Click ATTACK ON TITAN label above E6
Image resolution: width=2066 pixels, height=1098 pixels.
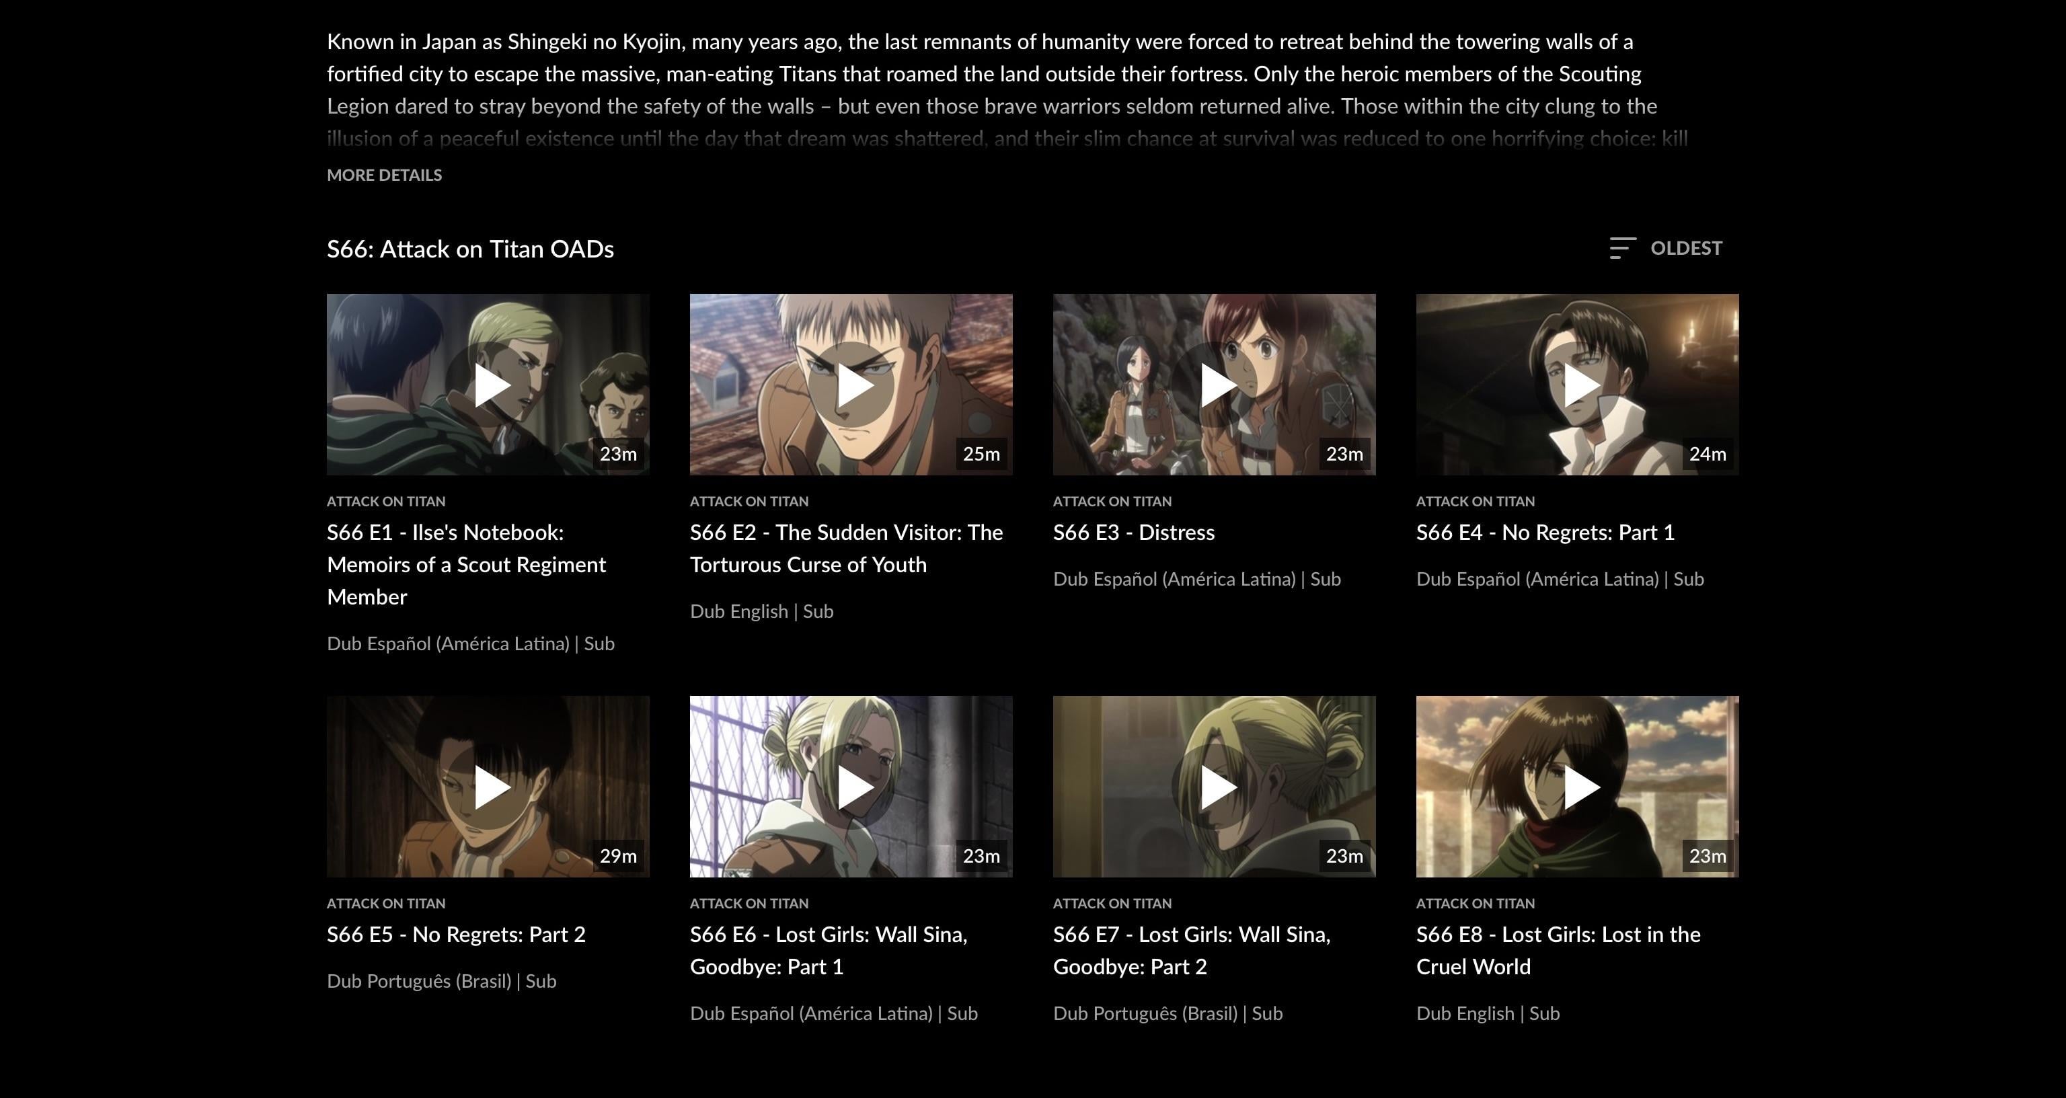[749, 903]
